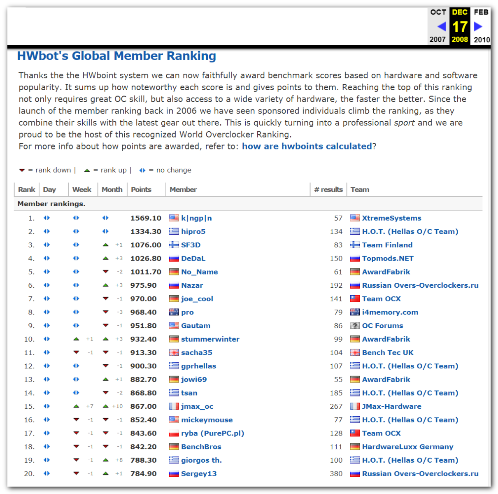Viewport: 498px width, 494px height.
Task: Open member profile k|ngp|n
Action: click(196, 218)
